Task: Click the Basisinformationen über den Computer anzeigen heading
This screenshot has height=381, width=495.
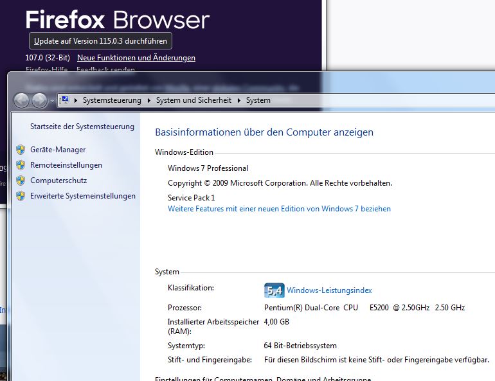Action: tap(264, 132)
